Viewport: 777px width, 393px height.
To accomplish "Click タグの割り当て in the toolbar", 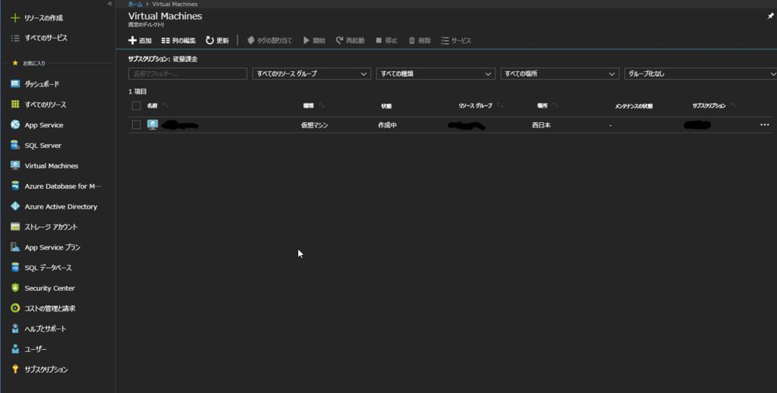I will click(x=269, y=41).
